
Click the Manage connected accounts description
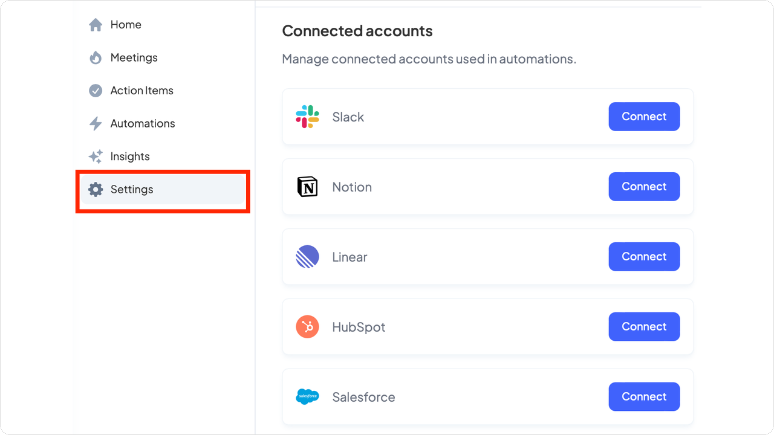tap(429, 59)
